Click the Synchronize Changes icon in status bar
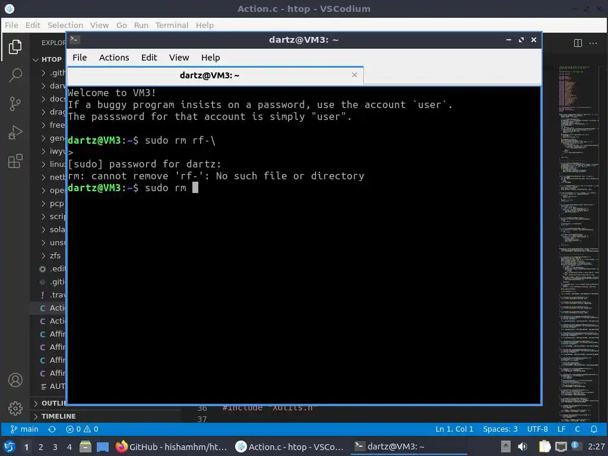The image size is (608, 456). (x=52, y=429)
